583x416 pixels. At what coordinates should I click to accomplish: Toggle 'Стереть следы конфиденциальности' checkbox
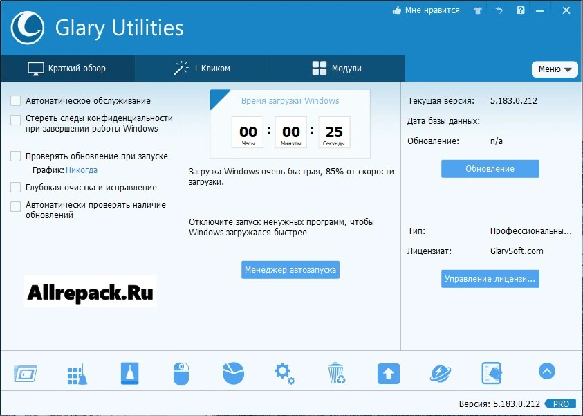16,120
